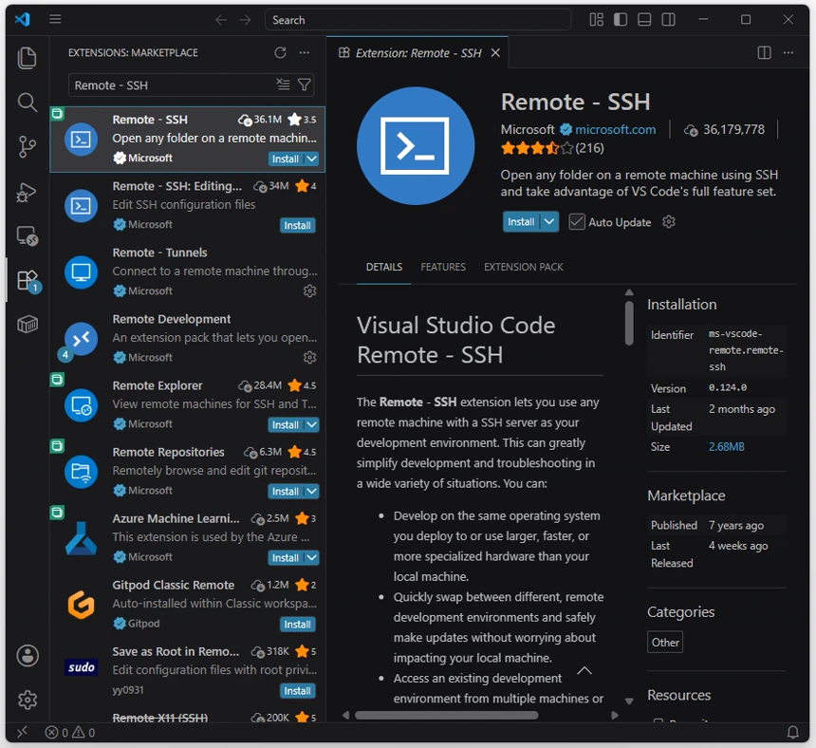
Task: Click the horizontal scrollbar of the readme
Action: [x=447, y=715]
